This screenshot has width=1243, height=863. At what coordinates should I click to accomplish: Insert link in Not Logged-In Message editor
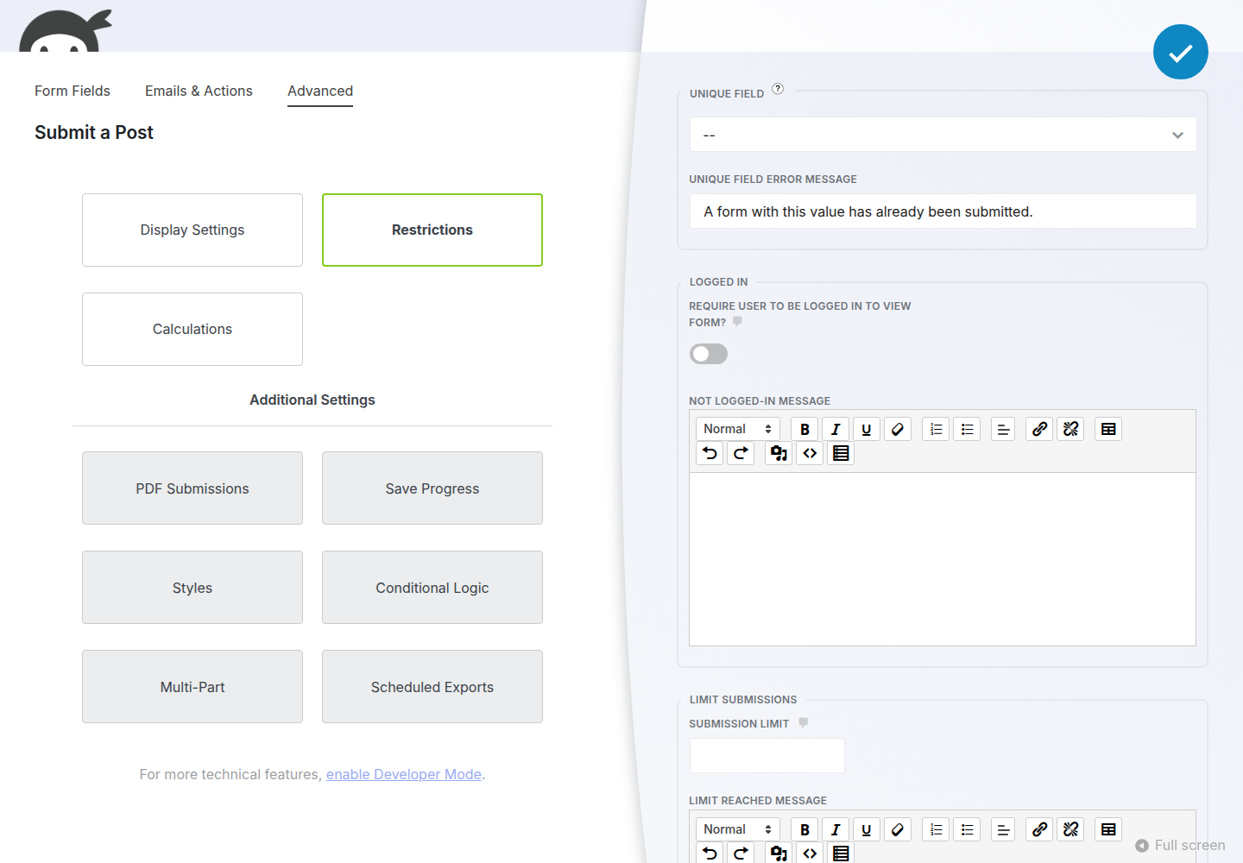[1039, 429]
